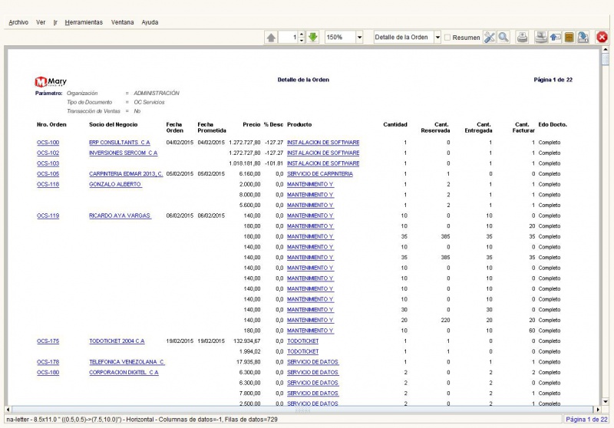This screenshot has width=614, height=428.
Task: Click the Socio del Negocio column header
Action: click(113, 124)
